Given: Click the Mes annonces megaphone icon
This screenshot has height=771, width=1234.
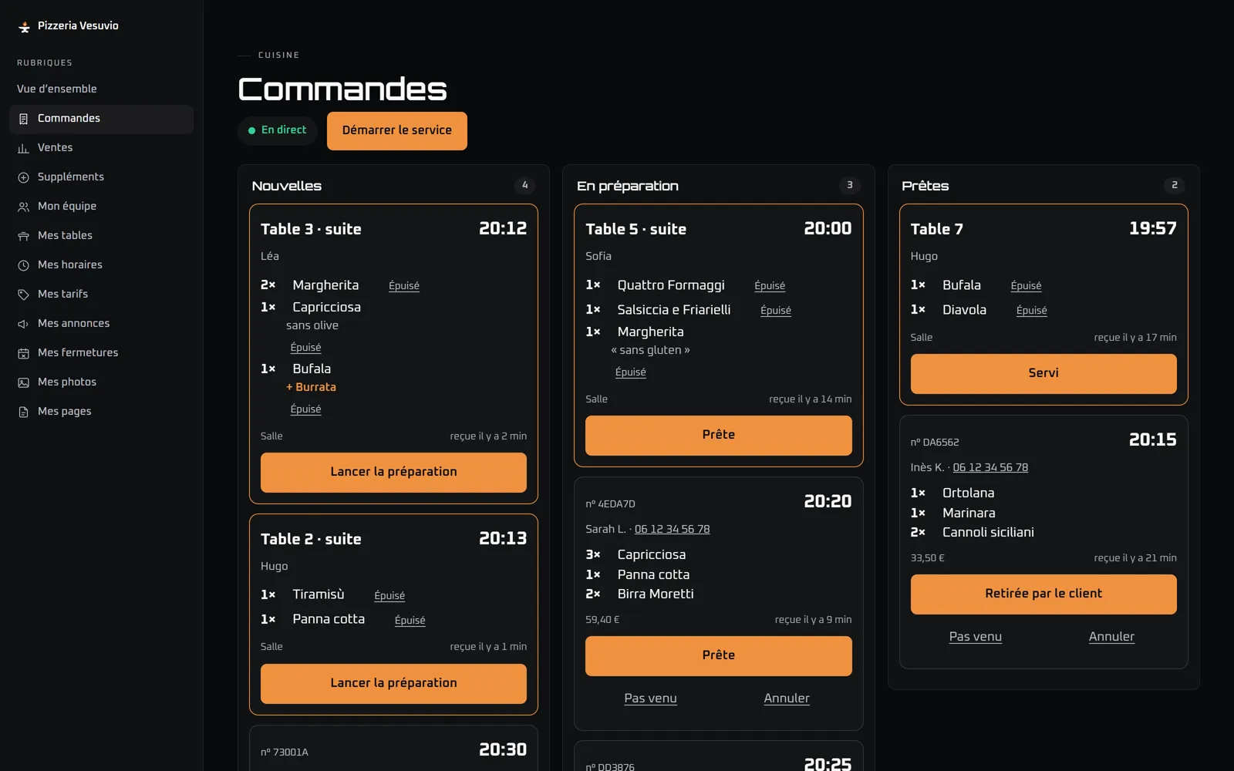Looking at the screenshot, I should click(x=23, y=324).
